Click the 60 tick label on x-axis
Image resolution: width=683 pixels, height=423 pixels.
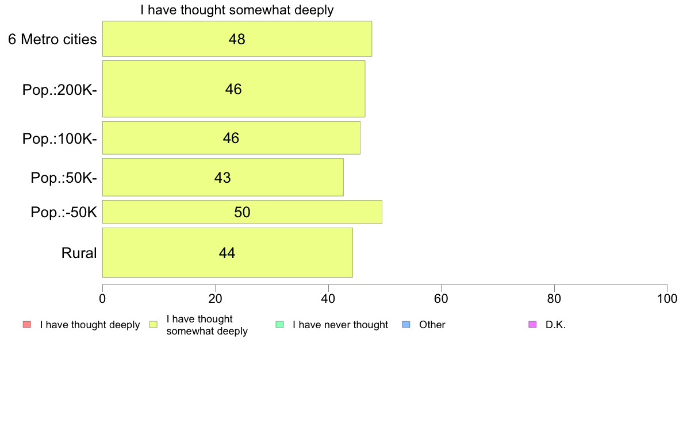[442, 298]
